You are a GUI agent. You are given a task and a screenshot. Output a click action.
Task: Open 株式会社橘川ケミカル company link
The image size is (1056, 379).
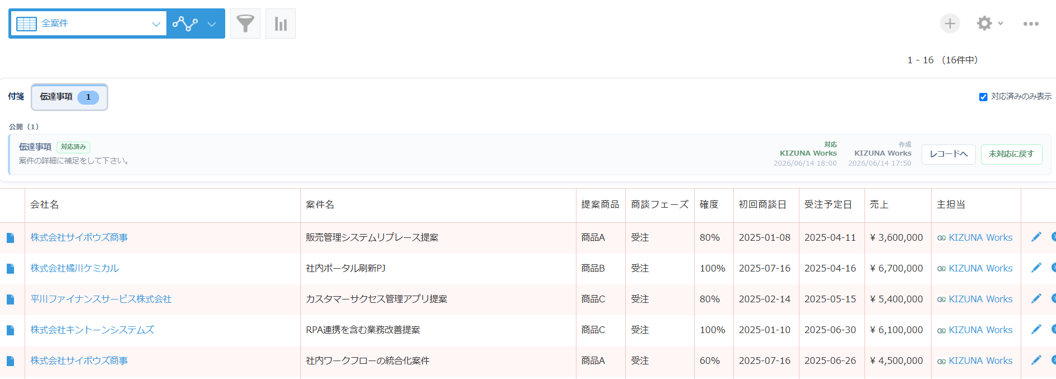[x=75, y=268]
